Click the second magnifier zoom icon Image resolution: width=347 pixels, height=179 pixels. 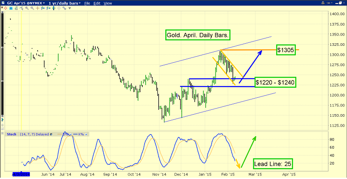coord(32,8)
